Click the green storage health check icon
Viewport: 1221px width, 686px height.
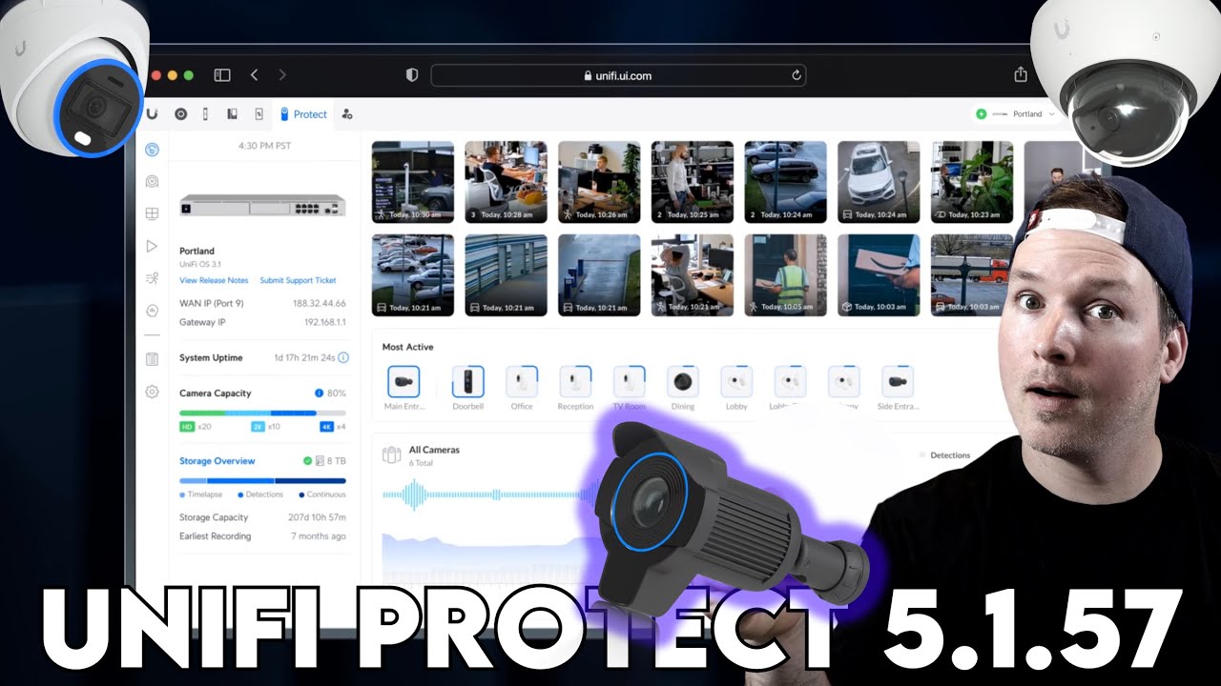pyautogui.click(x=308, y=461)
